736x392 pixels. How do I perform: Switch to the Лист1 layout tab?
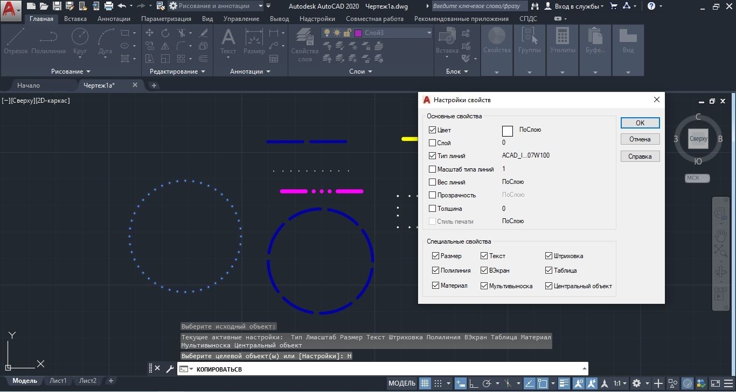pyautogui.click(x=58, y=381)
